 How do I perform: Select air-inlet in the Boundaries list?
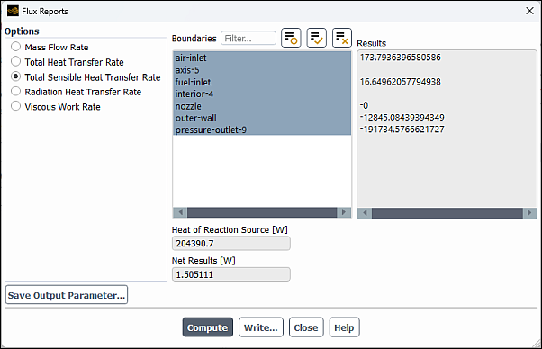262,58
